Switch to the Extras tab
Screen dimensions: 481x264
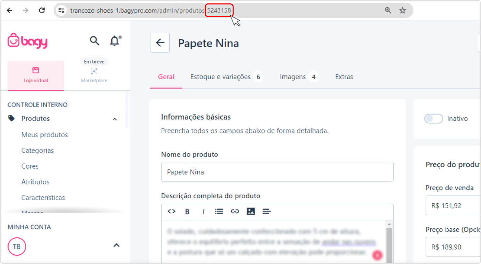point(344,77)
